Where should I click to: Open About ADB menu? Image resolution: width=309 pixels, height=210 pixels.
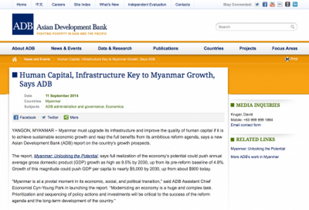[24, 48]
